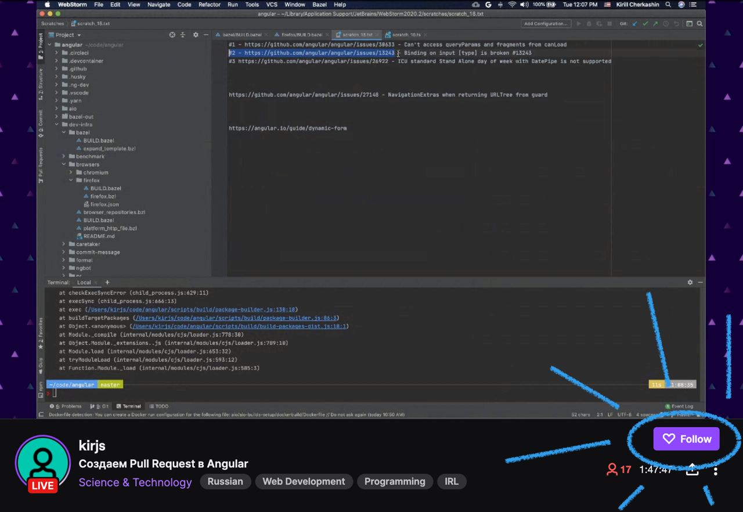This screenshot has width=743, height=512.
Task: Switch to the firefox/BUILD.bazel editor tab
Action: coord(301,35)
